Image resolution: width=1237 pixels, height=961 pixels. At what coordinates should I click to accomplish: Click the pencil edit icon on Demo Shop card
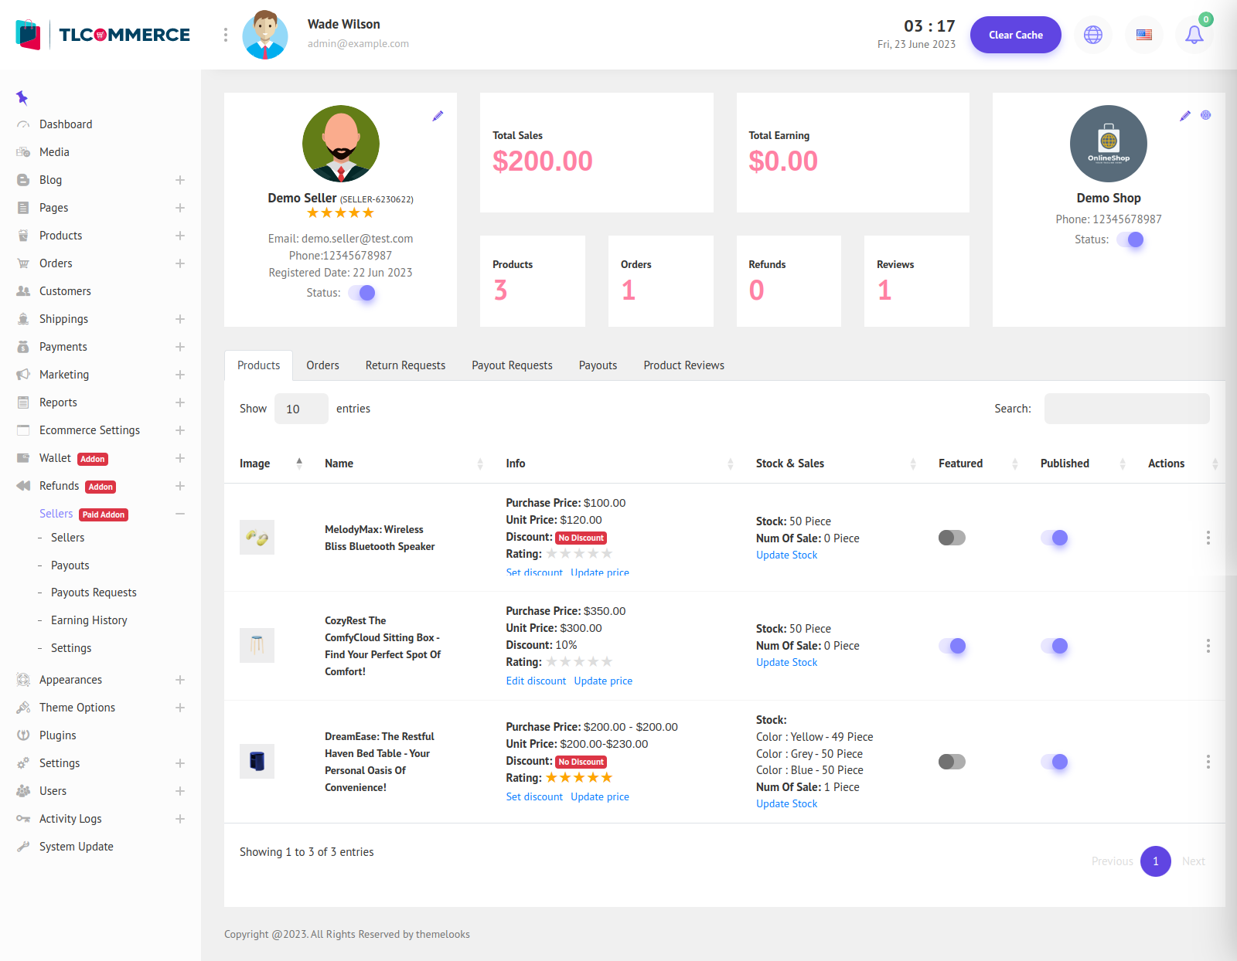(x=1184, y=116)
